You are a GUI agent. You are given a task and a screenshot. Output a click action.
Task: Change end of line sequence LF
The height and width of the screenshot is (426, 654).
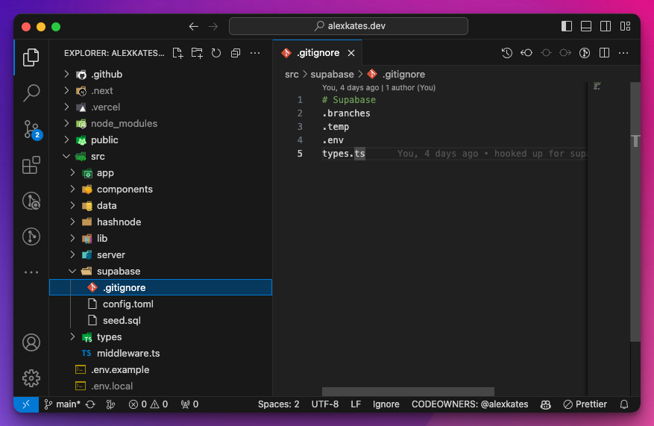click(x=356, y=404)
